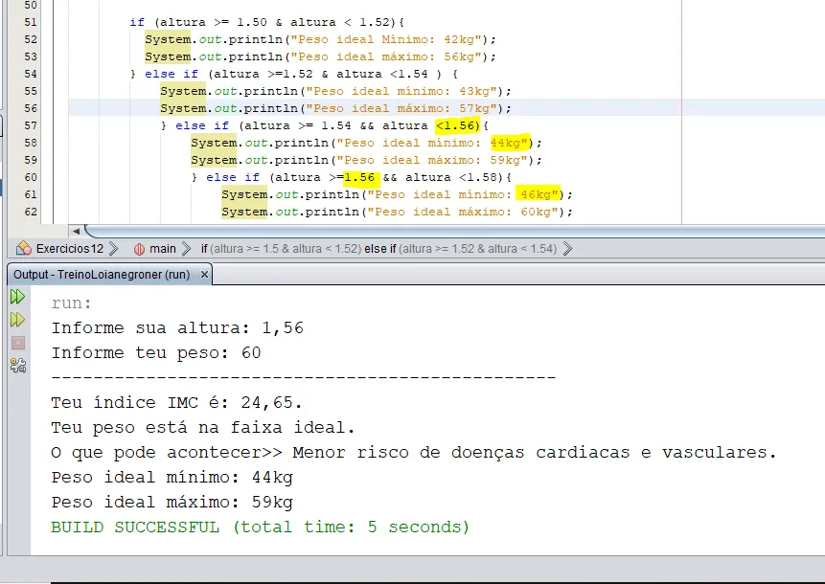Click line number 51 in gutter
The width and height of the screenshot is (825, 584).
(x=31, y=22)
